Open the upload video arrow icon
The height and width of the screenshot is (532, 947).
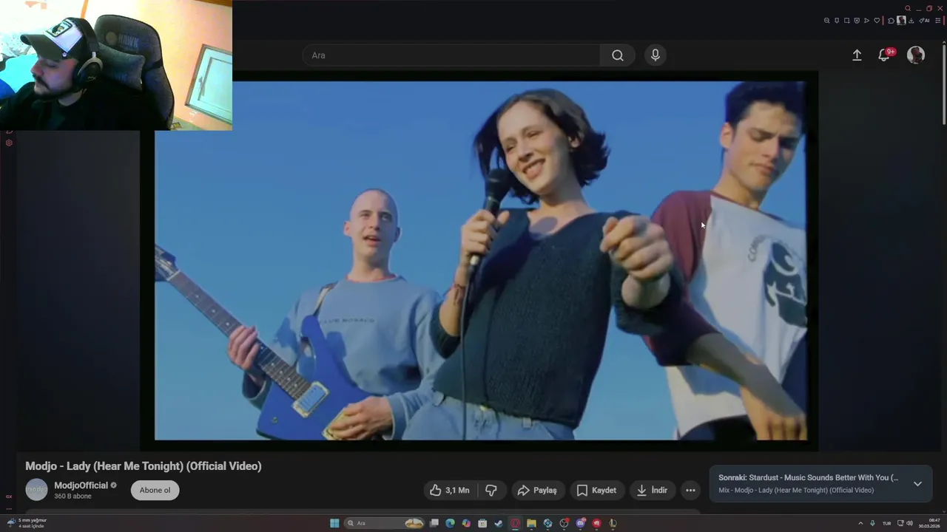[857, 55]
